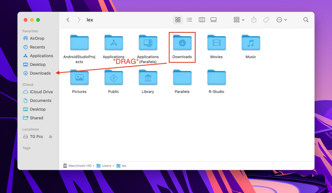The width and height of the screenshot is (332, 193).
Task: Open the More actions ellipsis menu
Action: pyautogui.click(x=281, y=20)
